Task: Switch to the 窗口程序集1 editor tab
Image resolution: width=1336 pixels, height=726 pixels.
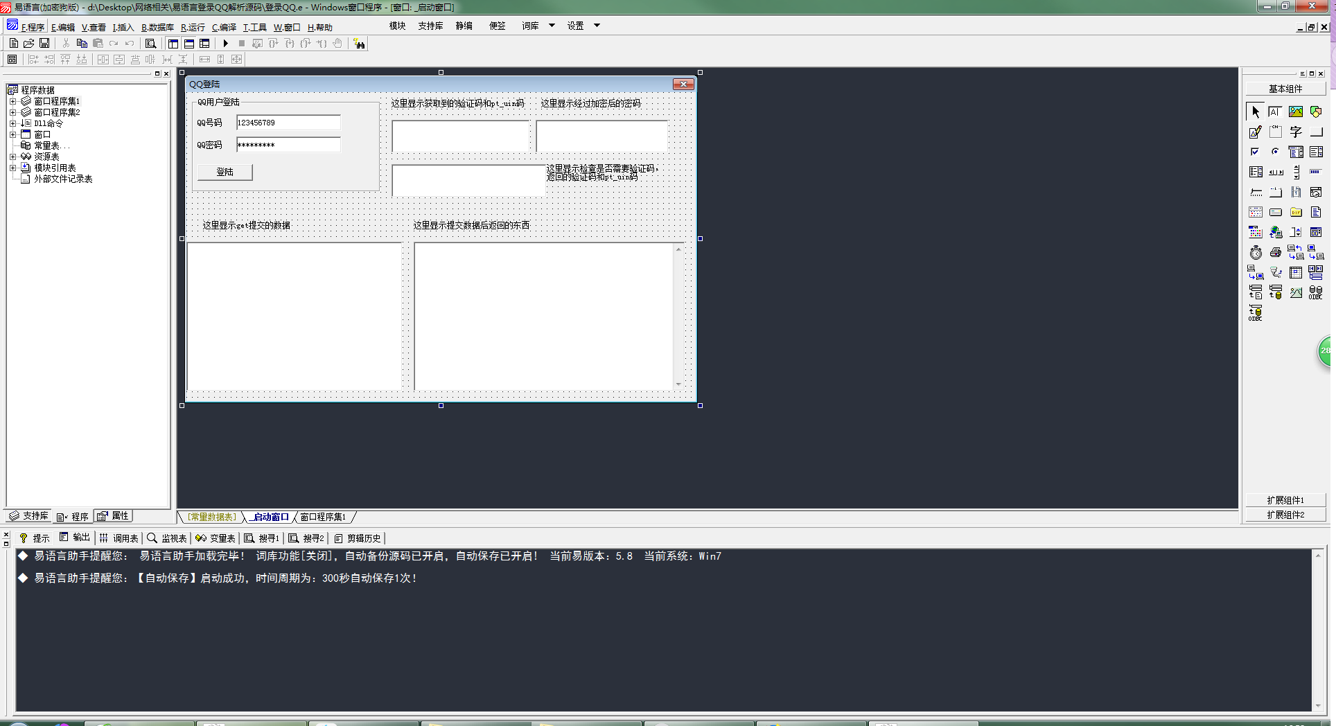Action: pyautogui.click(x=323, y=517)
